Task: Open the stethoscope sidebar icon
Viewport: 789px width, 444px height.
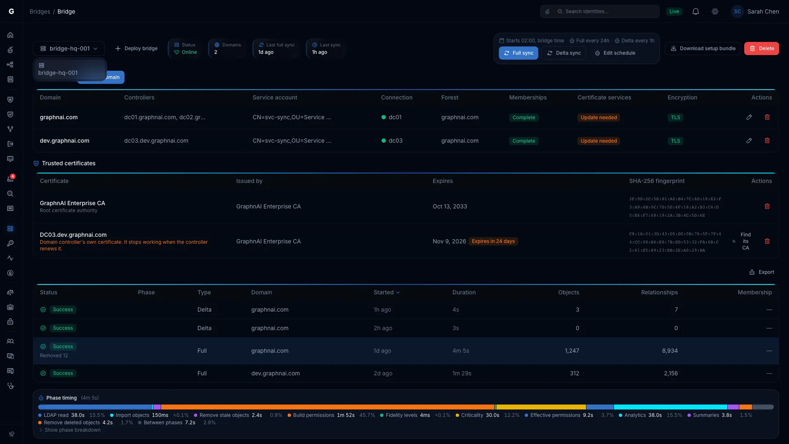Action: pyautogui.click(x=11, y=386)
